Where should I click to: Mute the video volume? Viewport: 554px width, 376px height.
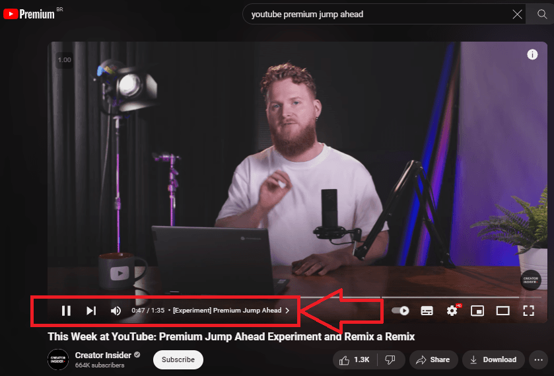click(116, 311)
